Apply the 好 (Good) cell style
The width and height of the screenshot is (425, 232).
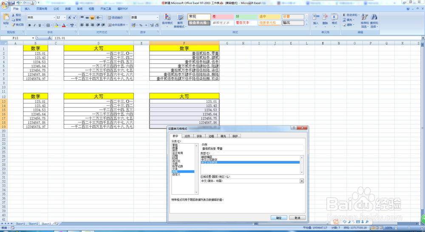pyautogui.click(x=246, y=17)
